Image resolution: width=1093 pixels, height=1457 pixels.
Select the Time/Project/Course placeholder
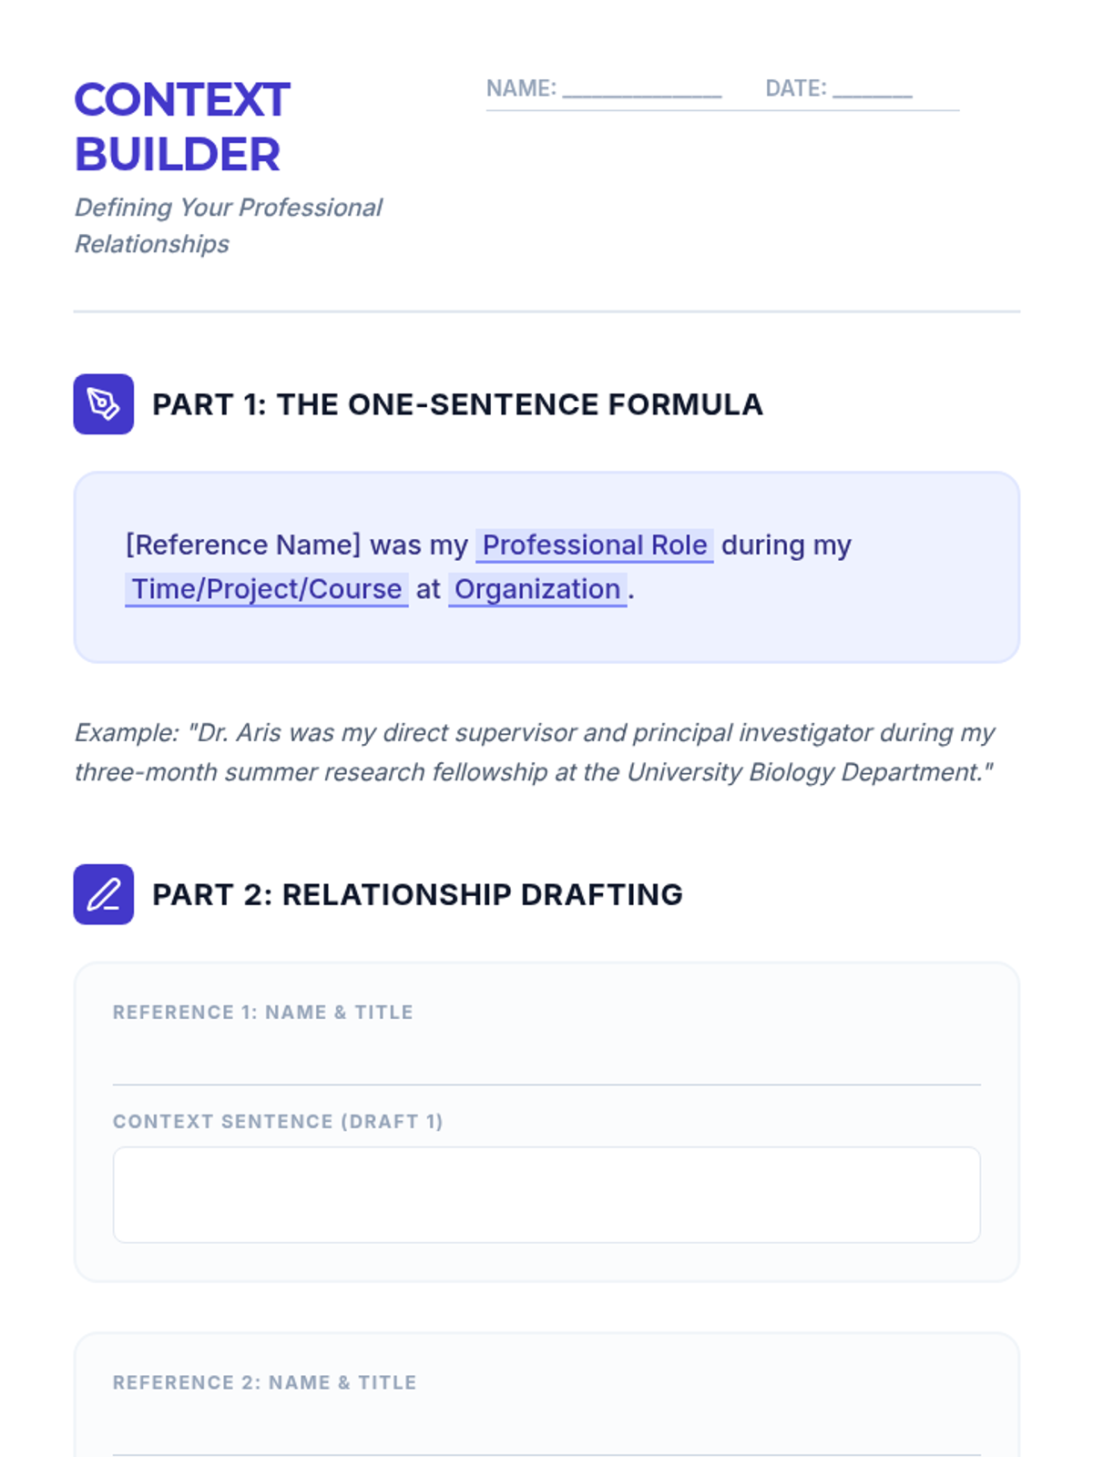click(x=266, y=589)
